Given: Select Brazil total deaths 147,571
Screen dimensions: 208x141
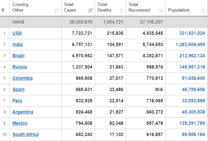Looking at the screenshot, I should click(x=115, y=56).
